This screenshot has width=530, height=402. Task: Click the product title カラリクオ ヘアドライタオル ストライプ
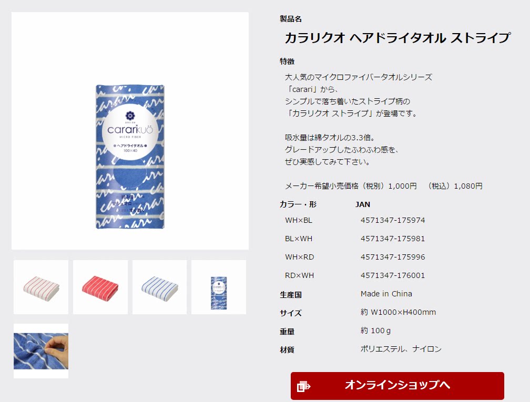(x=397, y=38)
